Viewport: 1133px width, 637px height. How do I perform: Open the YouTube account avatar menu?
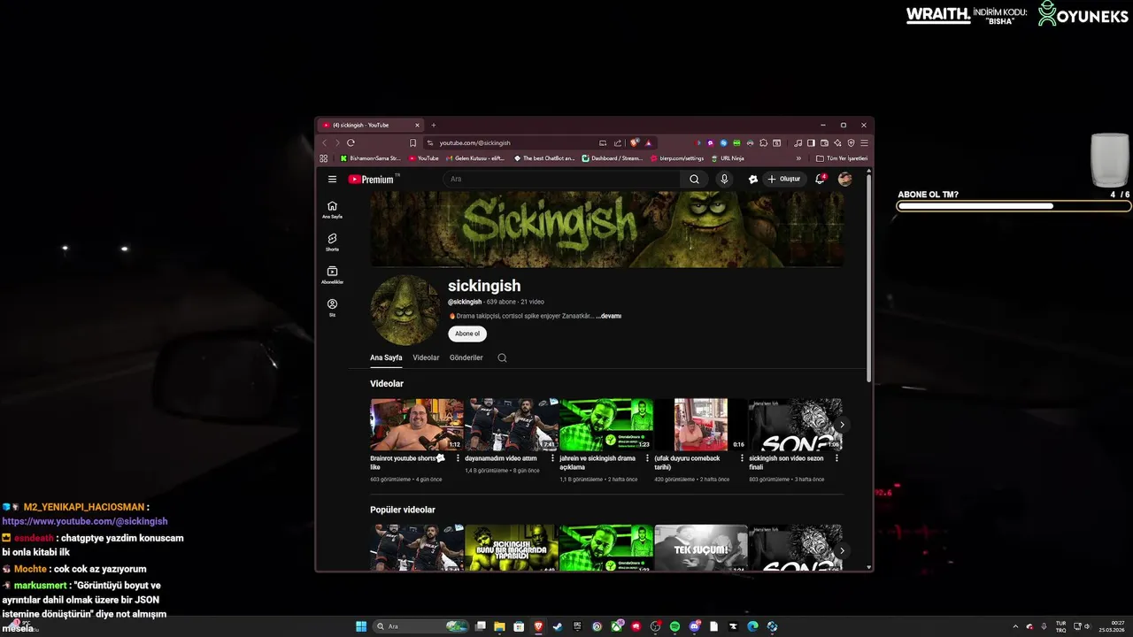tap(845, 179)
